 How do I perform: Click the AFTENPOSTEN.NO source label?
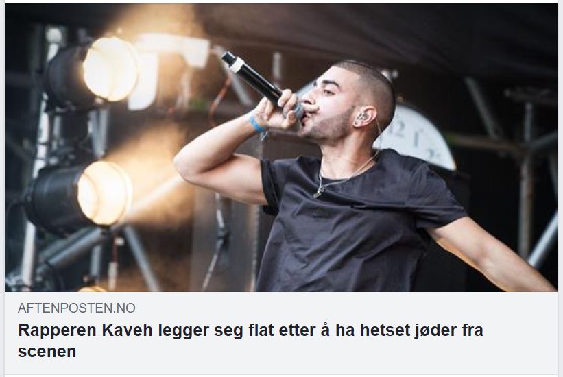(77, 308)
